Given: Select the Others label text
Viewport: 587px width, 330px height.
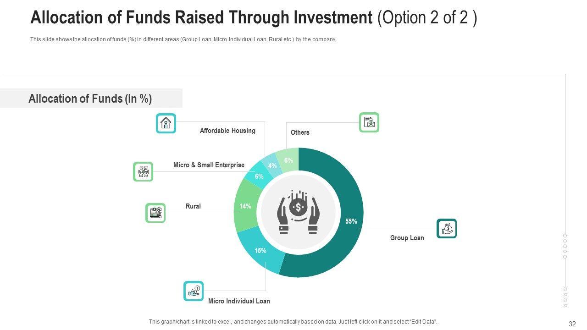Looking at the screenshot, I should (300, 132).
